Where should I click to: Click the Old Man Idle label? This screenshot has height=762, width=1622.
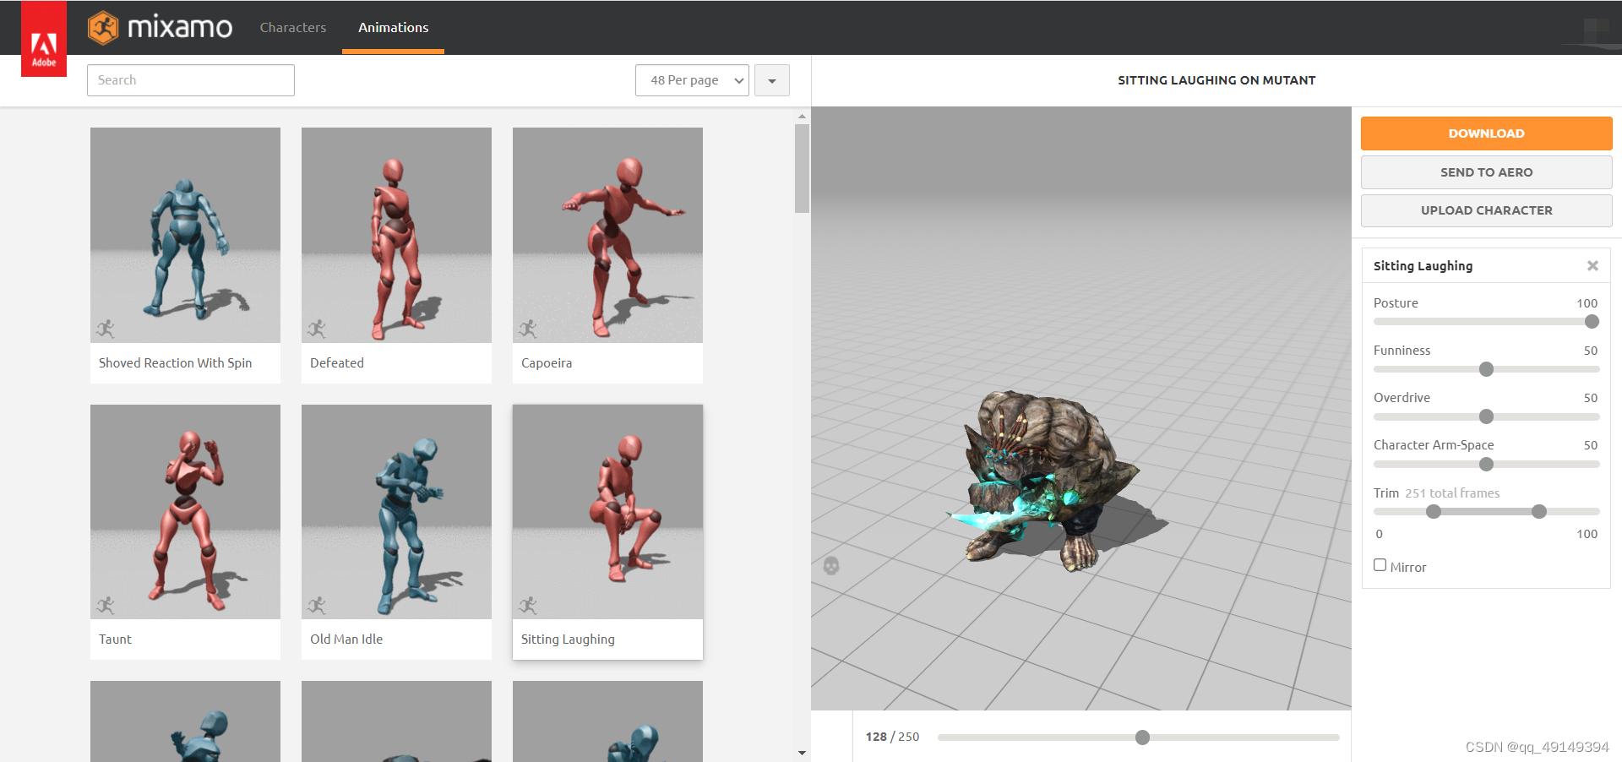point(346,640)
